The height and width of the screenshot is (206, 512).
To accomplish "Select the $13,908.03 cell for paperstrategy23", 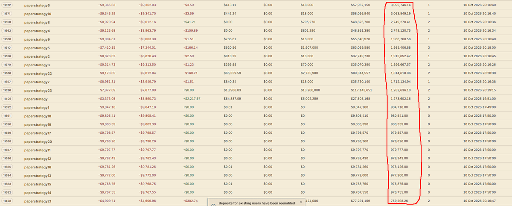I will 233,90.
